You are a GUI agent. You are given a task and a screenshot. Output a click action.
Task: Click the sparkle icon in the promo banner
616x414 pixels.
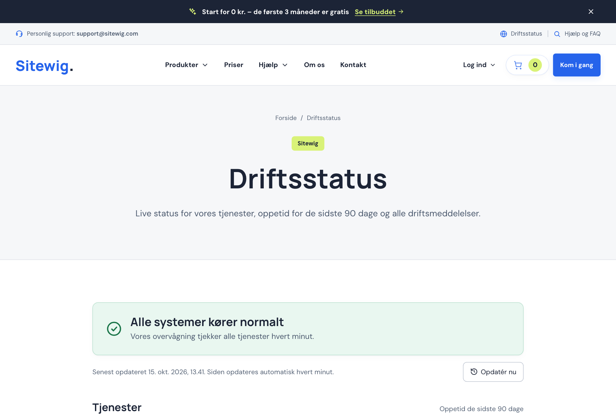[x=193, y=12]
